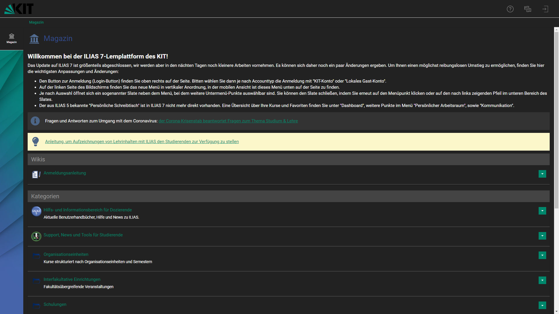
Task: Open the Anleitung Aufzeichnungen von Lehrinhalten link
Action: [x=142, y=142]
